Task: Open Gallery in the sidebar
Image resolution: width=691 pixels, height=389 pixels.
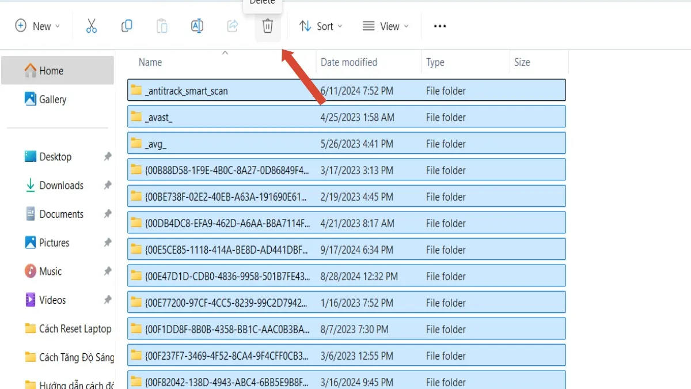Action: (52, 100)
